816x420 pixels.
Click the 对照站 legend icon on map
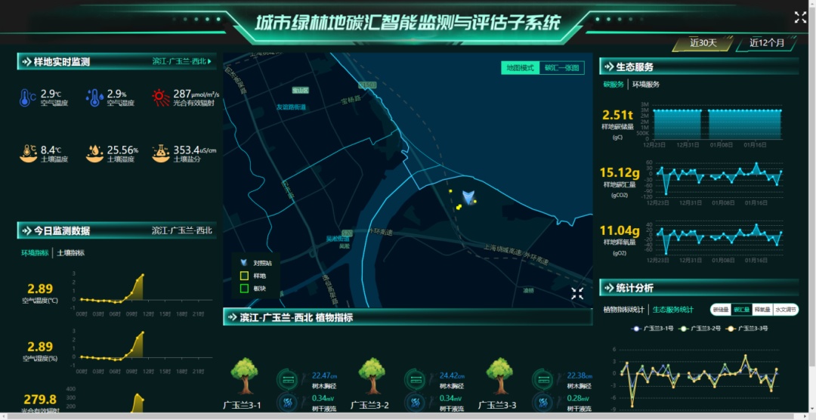pos(243,263)
